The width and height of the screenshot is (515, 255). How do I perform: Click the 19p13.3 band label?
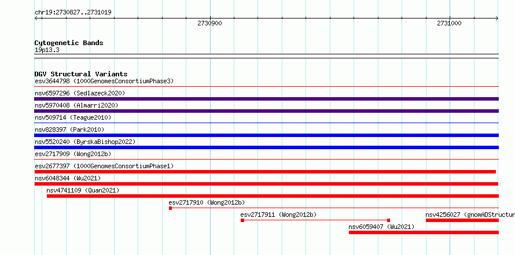[47, 50]
